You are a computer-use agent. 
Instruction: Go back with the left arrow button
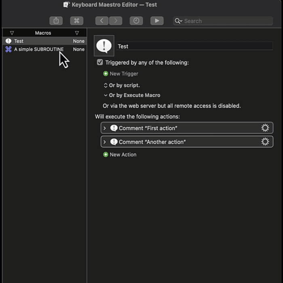coord(102,21)
